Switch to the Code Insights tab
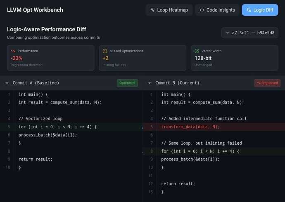The height and width of the screenshot is (202, 285). tap(217, 10)
